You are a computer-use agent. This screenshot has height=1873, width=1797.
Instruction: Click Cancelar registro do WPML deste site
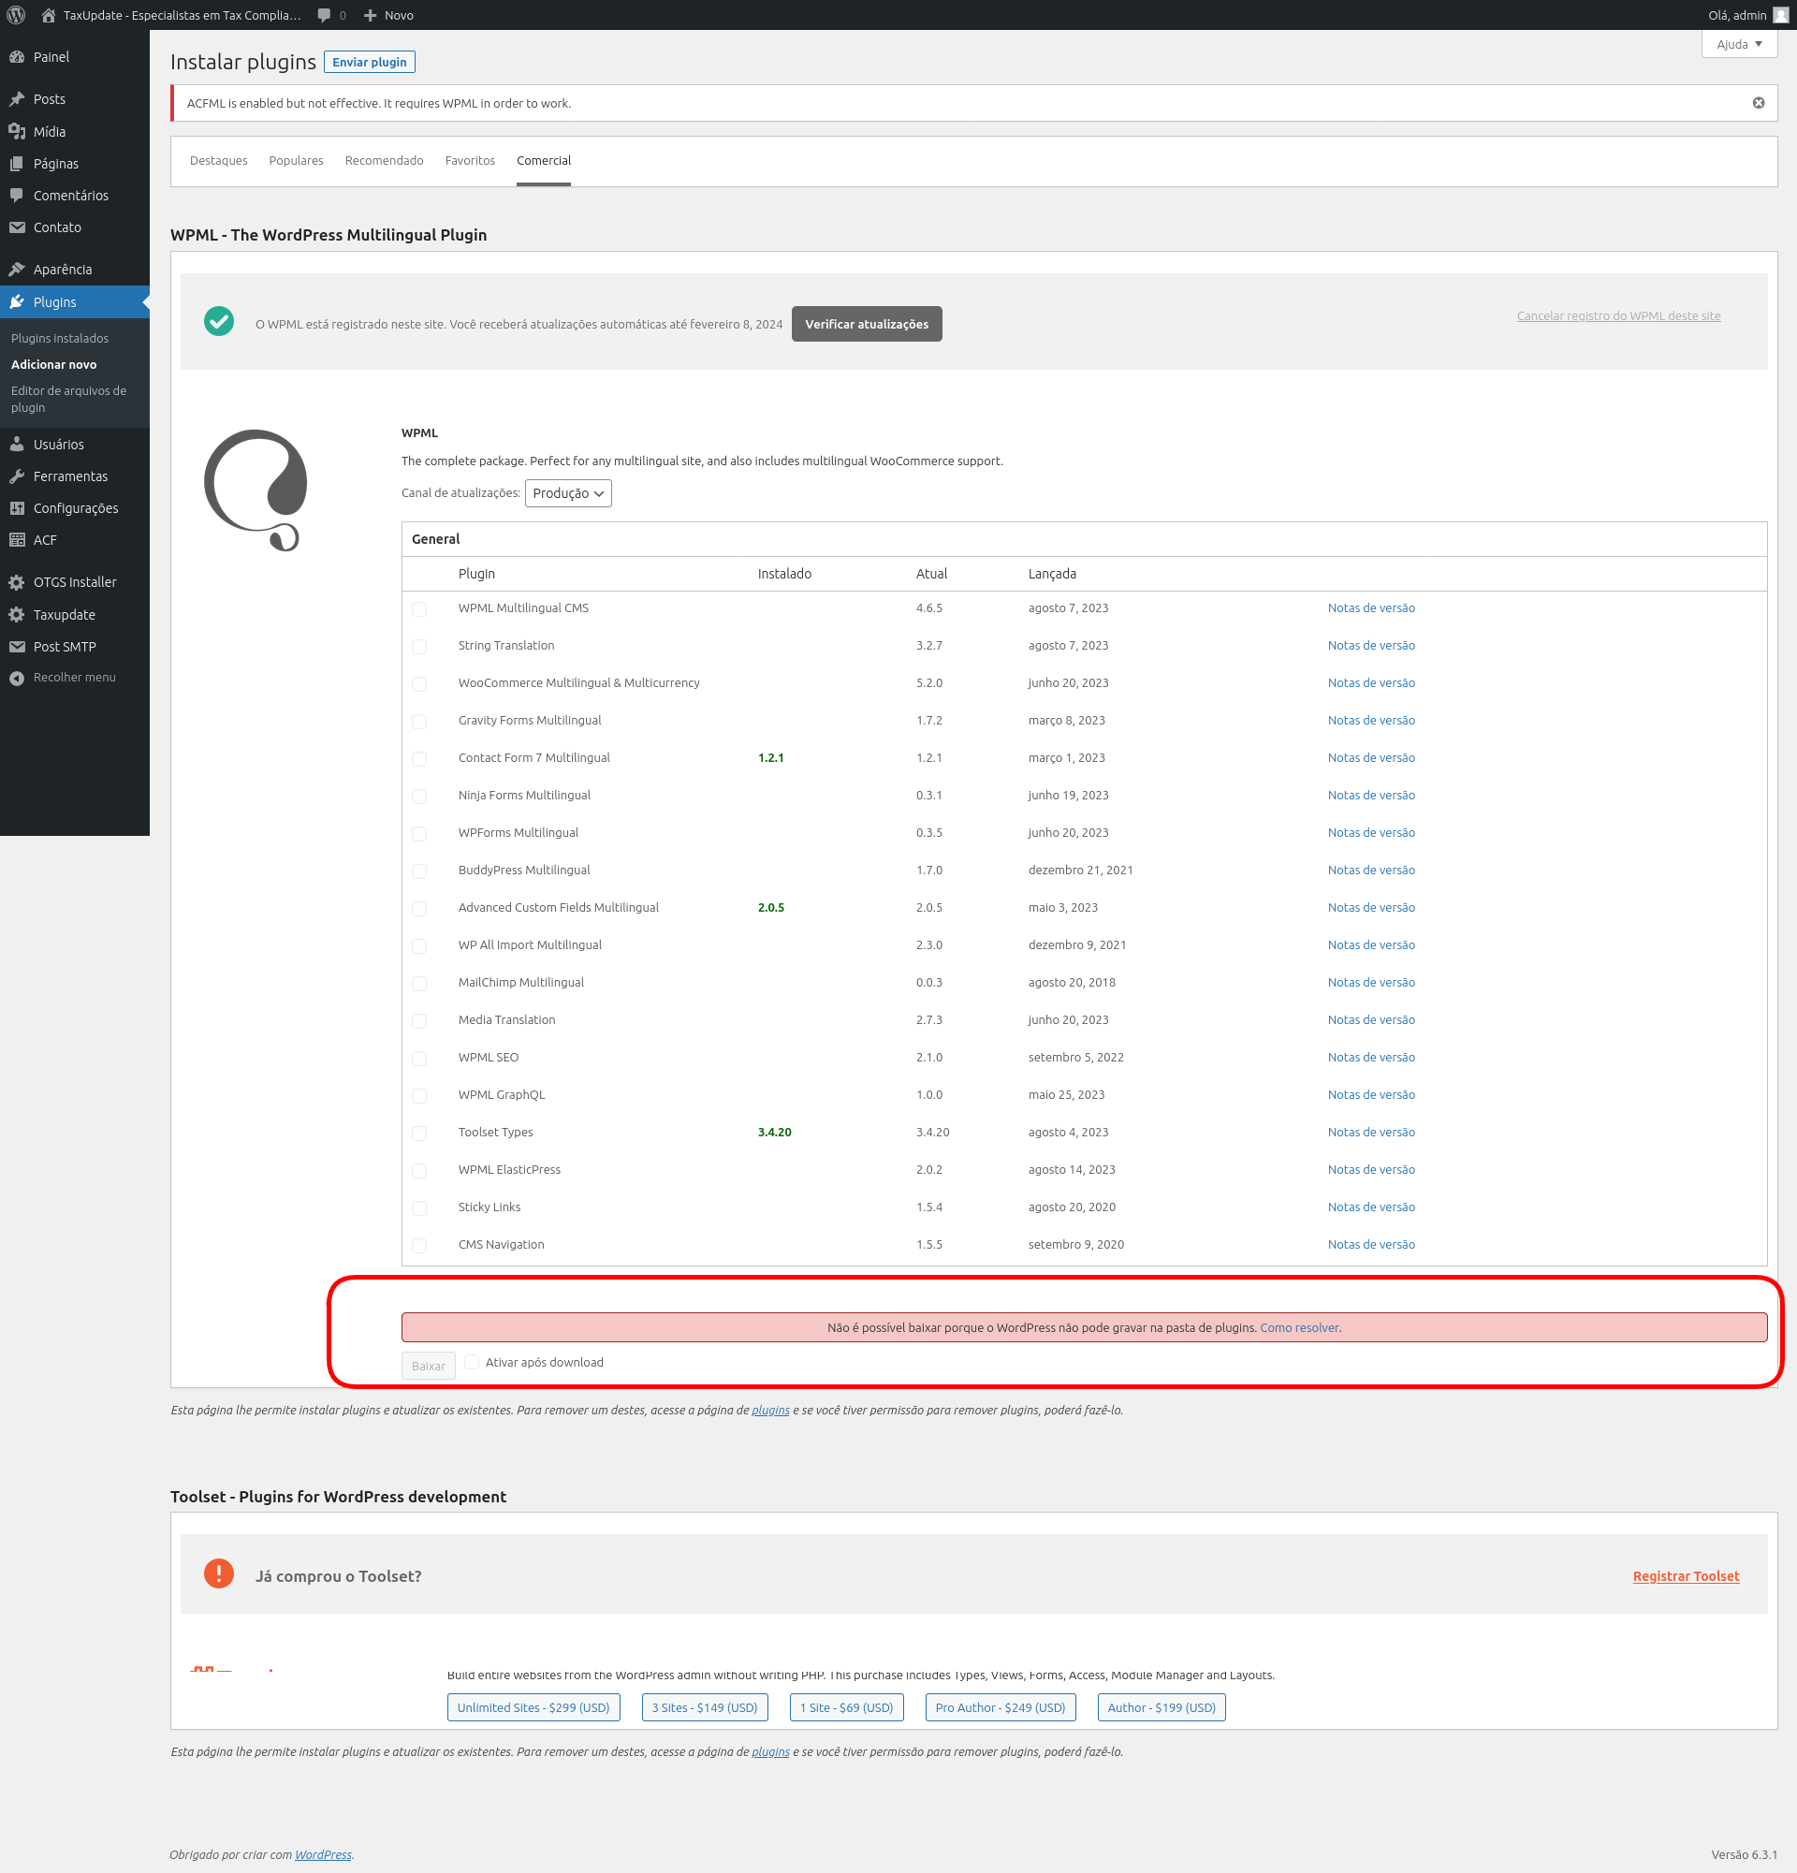click(1618, 316)
